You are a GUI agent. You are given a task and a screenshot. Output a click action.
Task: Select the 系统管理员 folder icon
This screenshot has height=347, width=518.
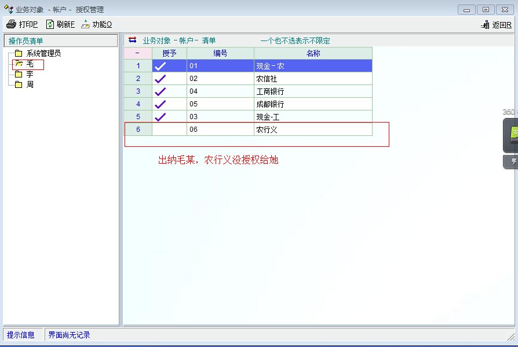pyautogui.click(x=19, y=53)
